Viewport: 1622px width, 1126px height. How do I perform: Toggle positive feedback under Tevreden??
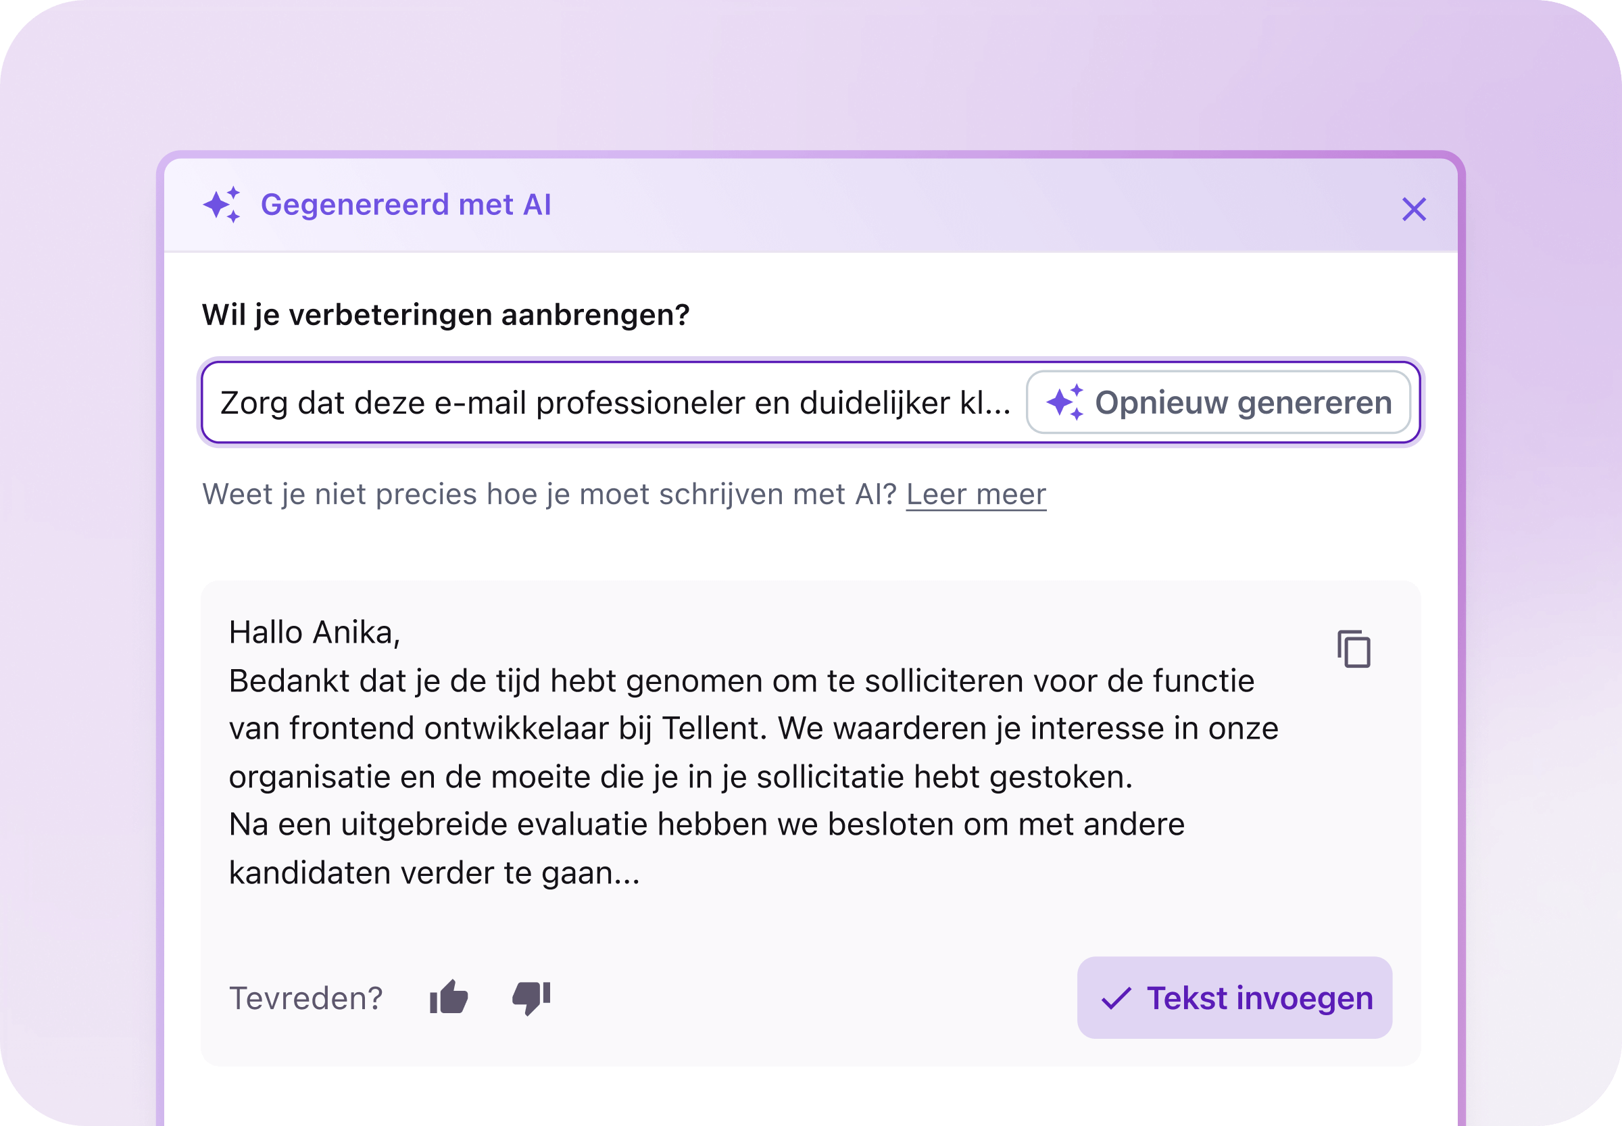(449, 998)
